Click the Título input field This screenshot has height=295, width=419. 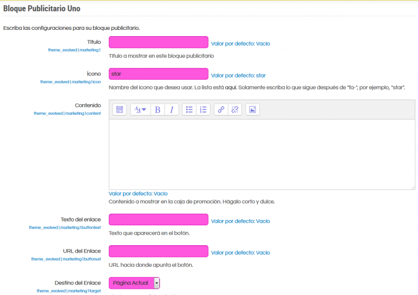tap(158, 42)
